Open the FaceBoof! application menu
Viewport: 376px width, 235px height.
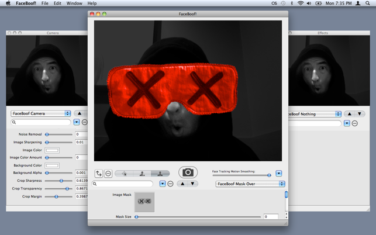point(26,4)
